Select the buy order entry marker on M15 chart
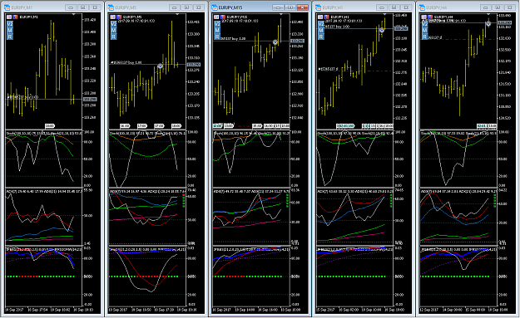520x318 pixels. tap(275, 42)
